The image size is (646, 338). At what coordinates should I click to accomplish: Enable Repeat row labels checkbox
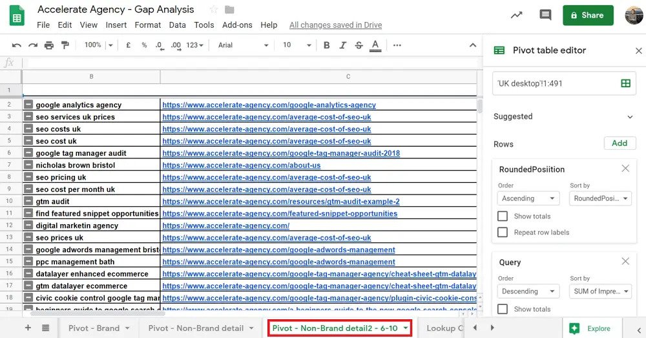pos(503,232)
